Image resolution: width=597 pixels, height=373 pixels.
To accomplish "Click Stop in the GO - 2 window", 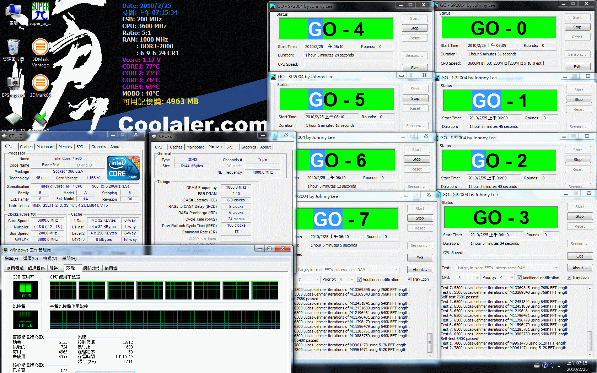I will pos(577,160).
